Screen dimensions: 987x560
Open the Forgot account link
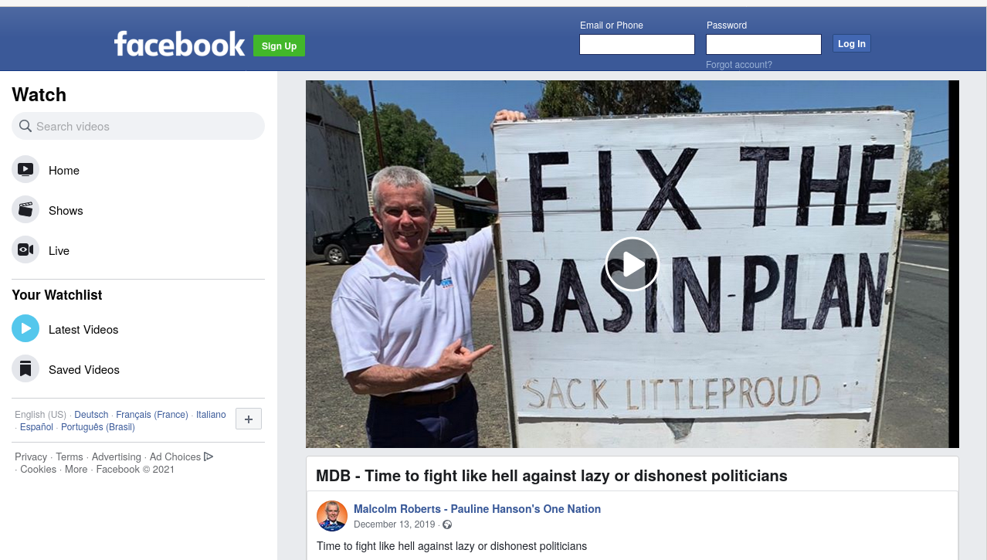point(739,65)
